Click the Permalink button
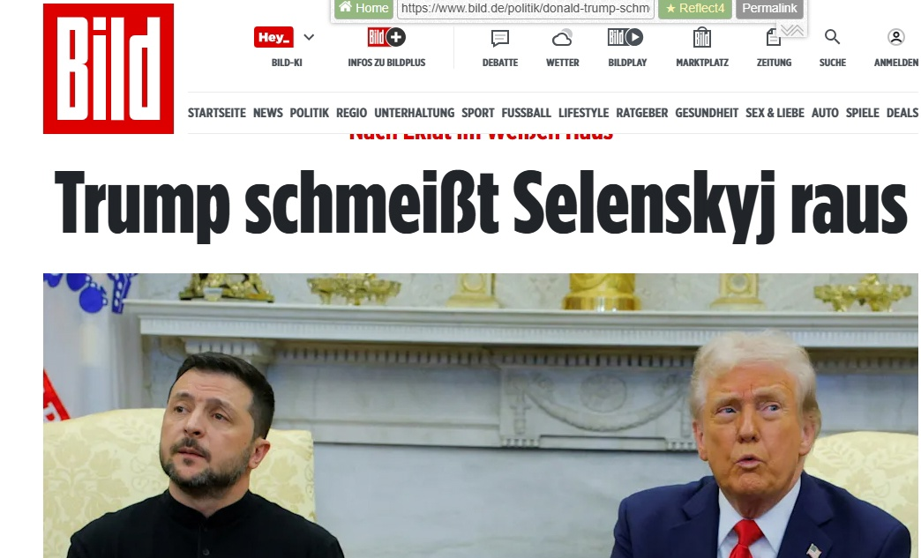This screenshot has width=921, height=558. (769, 8)
